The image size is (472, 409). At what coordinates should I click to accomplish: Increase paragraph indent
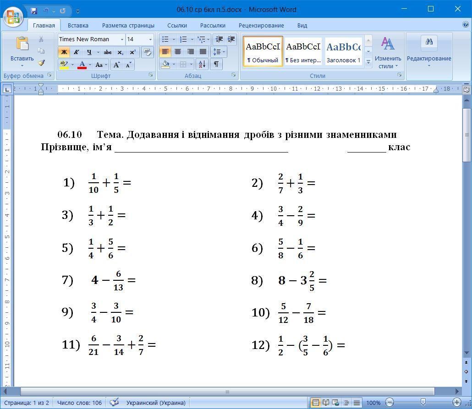(x=231, y=39)
